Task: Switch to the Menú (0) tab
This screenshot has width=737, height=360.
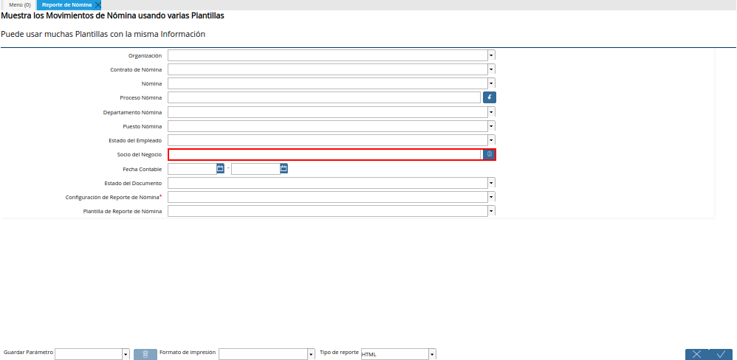Action: 19,5
